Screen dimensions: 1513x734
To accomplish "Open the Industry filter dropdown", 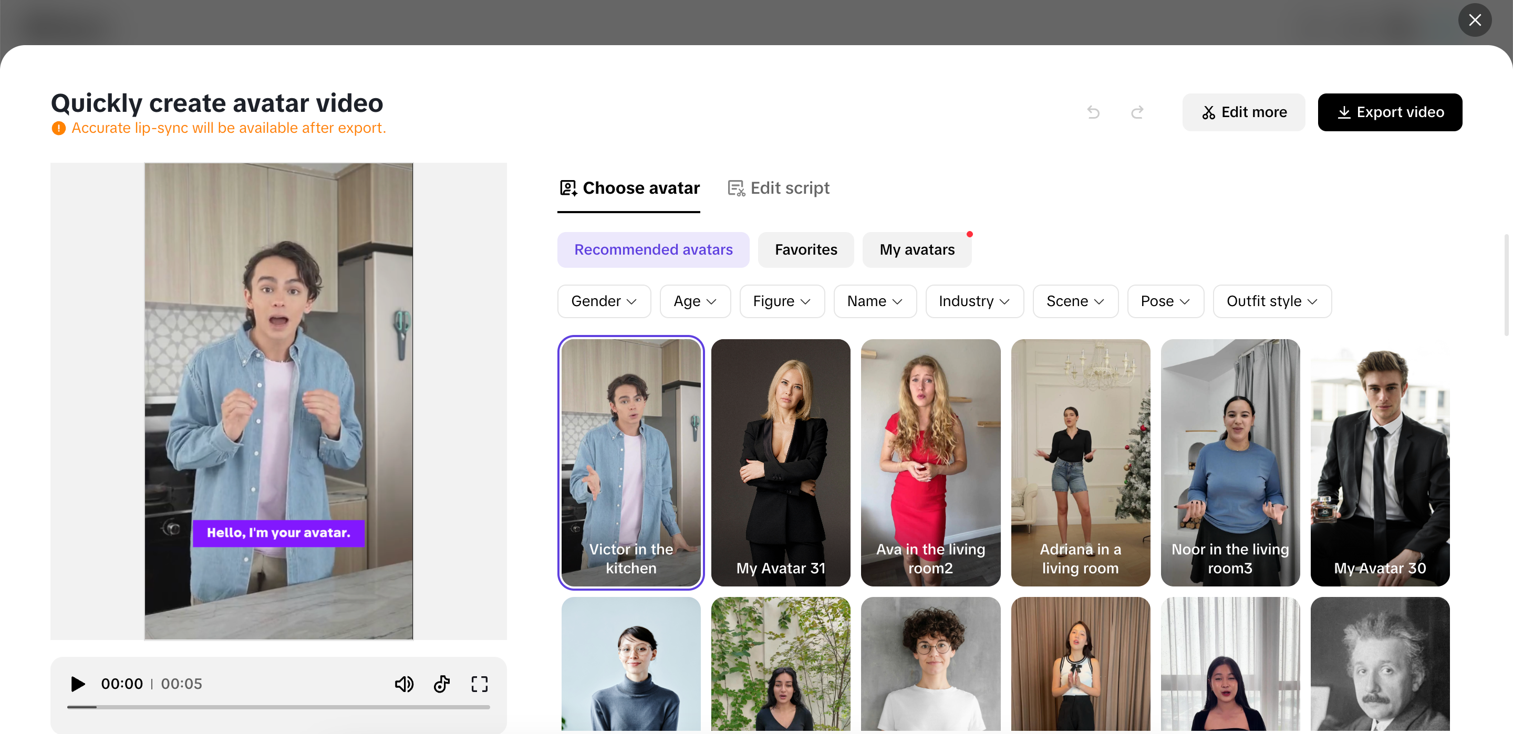I will (974, 301).
